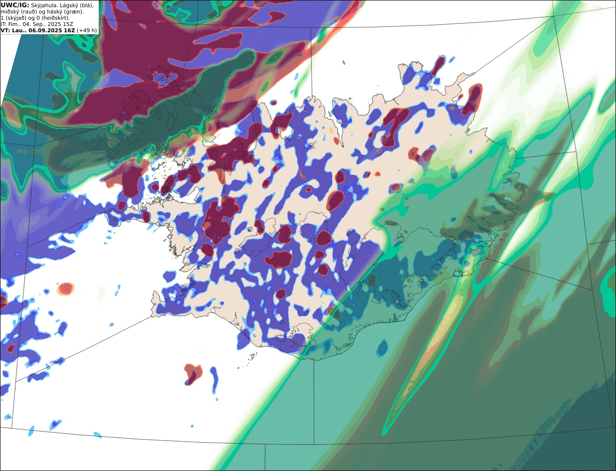Click the '(+49 h)' forecast offset text

tap(87, 30)
